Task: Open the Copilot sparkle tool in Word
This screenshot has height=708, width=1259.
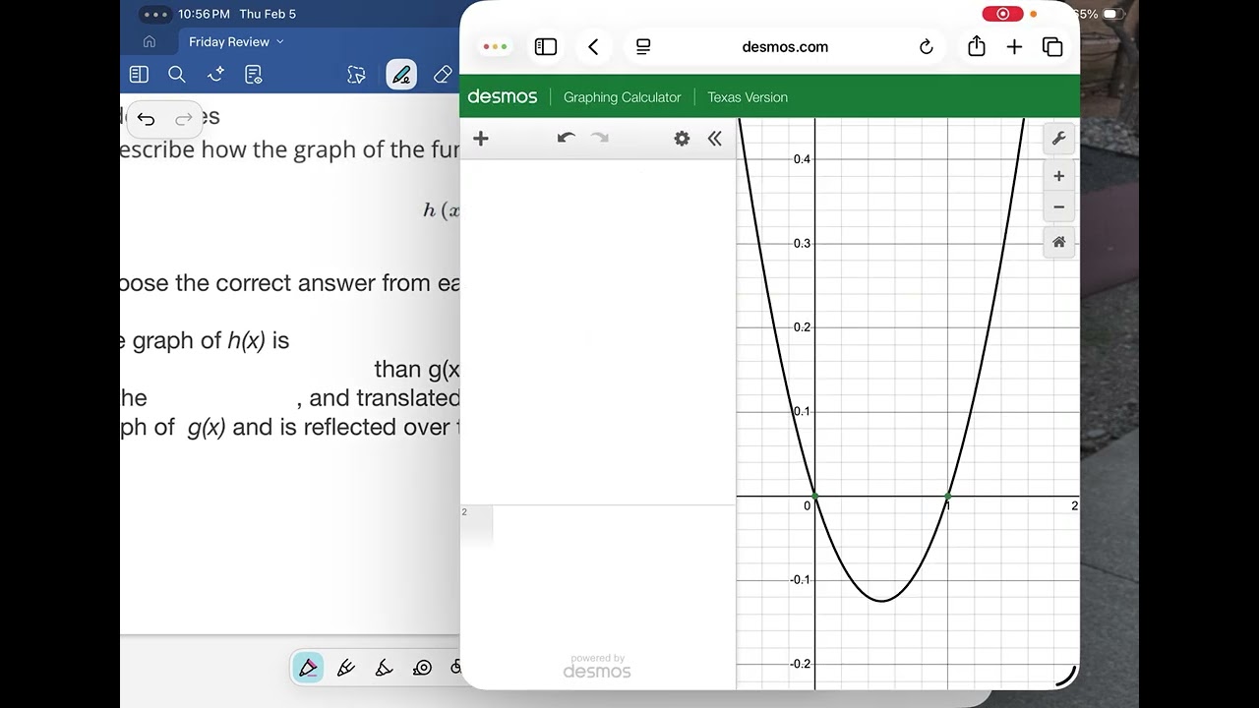Action: click(216, 75)
